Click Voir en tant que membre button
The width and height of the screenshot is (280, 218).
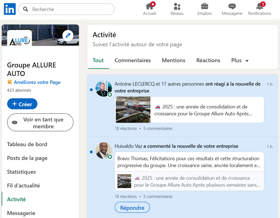[40, 123]
